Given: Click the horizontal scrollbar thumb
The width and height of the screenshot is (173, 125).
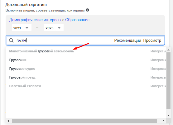Looking at the screenshot, I should [x=84, y=121].
